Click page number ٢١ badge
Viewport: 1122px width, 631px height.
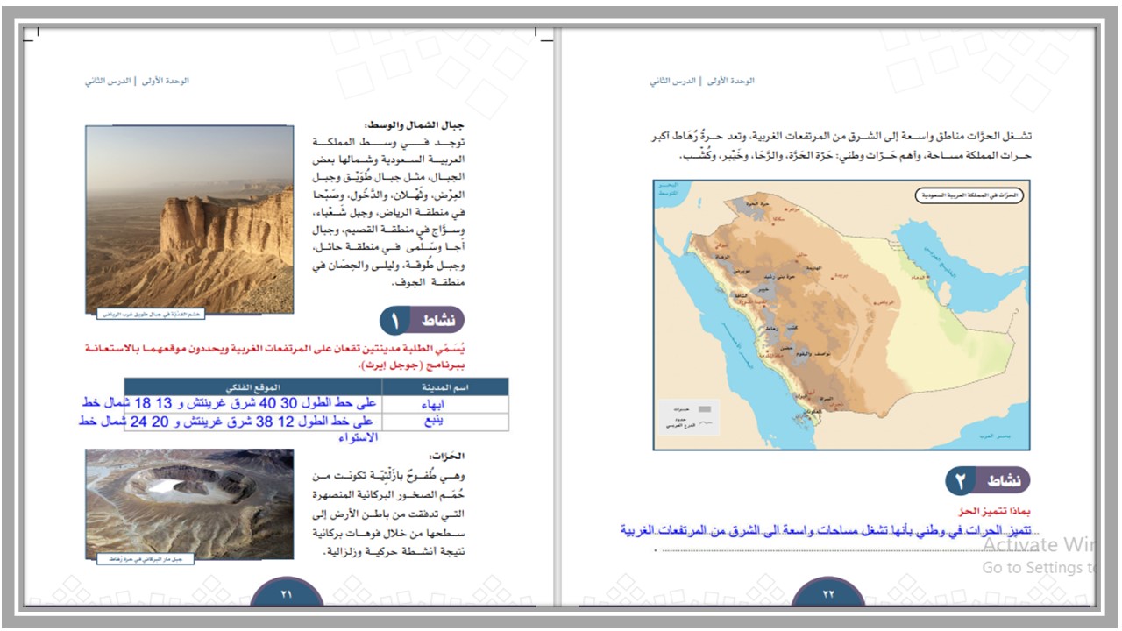point(287,593)
